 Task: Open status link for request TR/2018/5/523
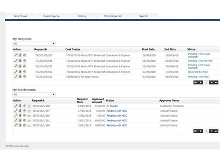click(x=199, y=66)
